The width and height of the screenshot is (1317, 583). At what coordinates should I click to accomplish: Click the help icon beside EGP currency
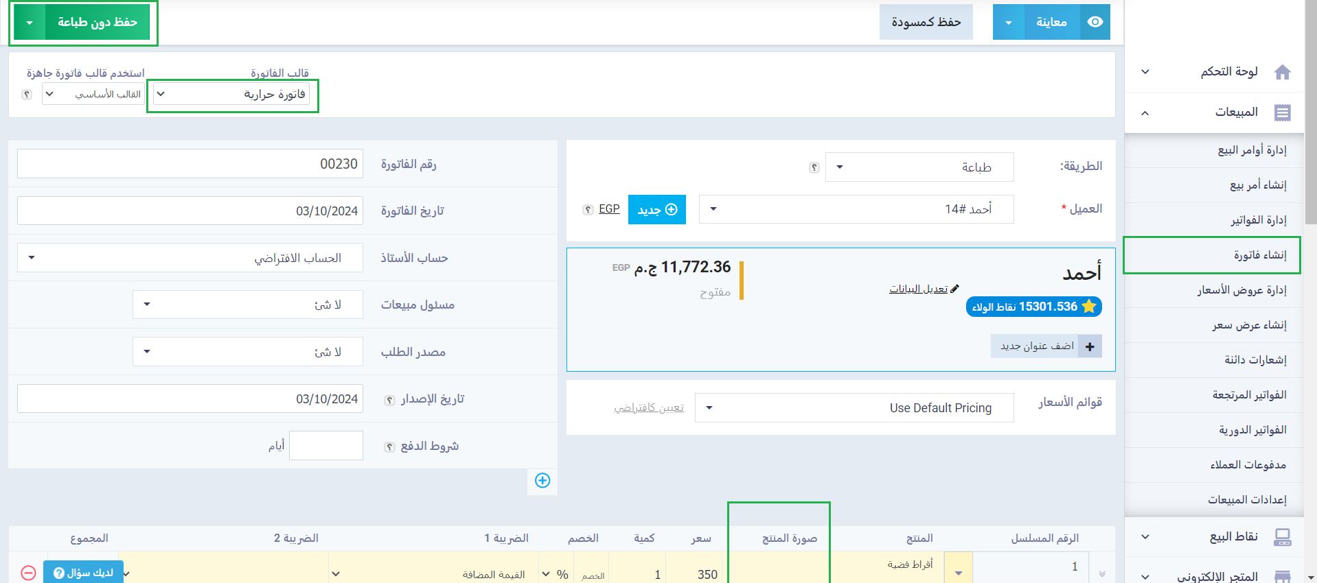(588, 210)
